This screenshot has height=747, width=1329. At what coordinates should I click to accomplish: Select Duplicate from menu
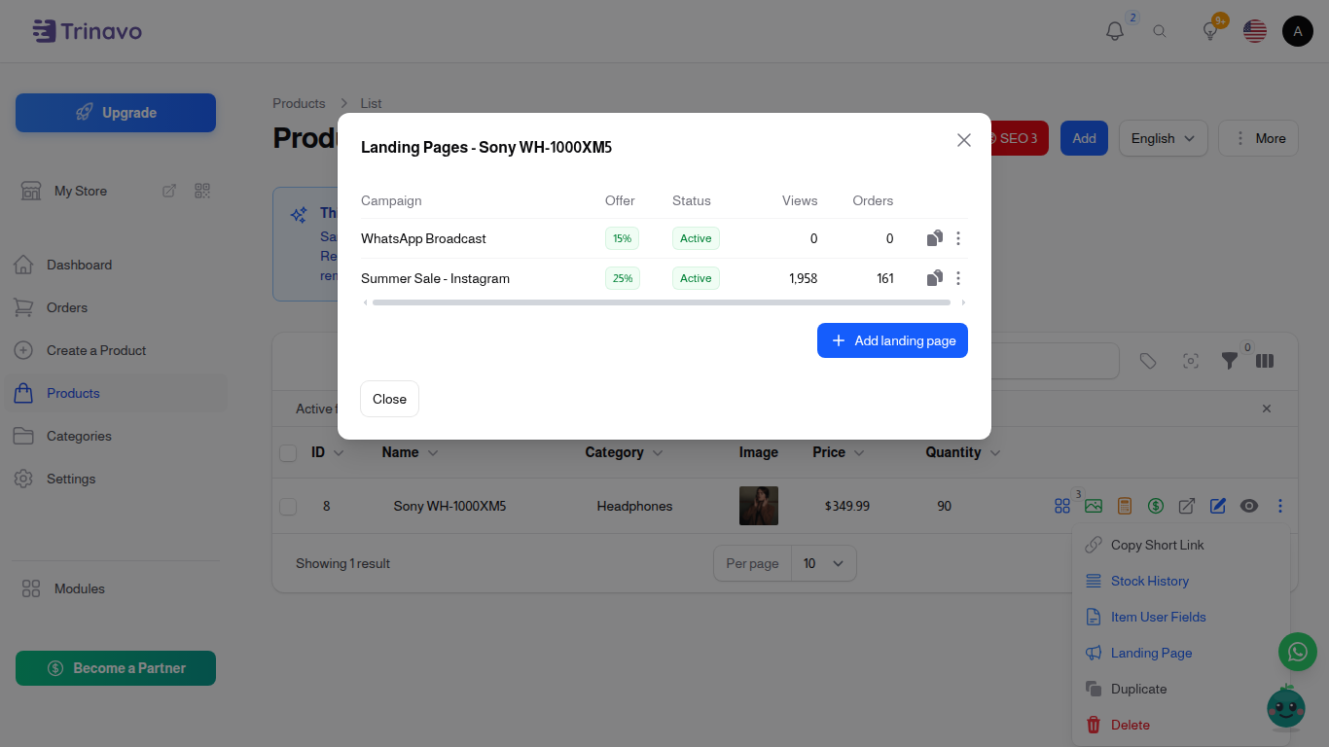click(x=1181, y=689)
